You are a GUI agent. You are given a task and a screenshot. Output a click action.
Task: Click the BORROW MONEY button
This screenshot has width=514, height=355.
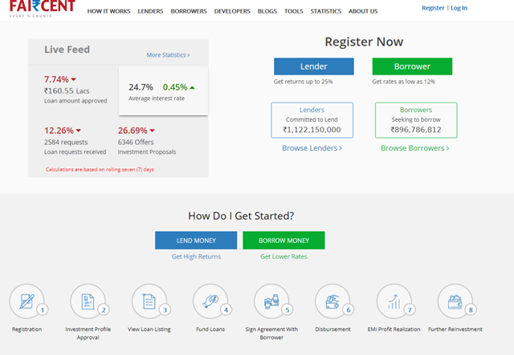pos(284,240)
